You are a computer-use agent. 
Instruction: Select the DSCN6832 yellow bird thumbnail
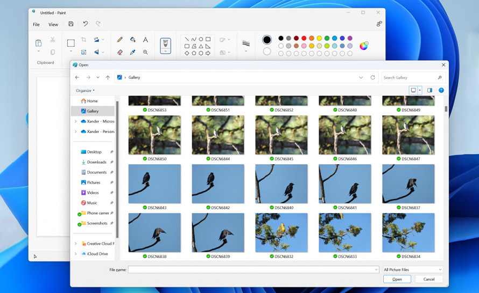[x=281, y=233]
